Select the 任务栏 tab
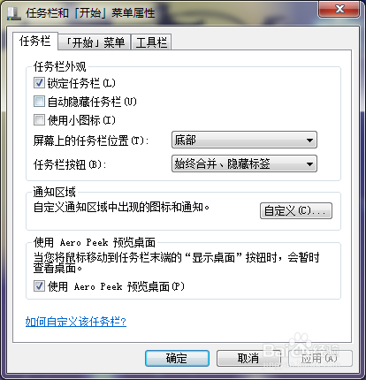This screenshot has width=366, height=380. click(34, 41)
